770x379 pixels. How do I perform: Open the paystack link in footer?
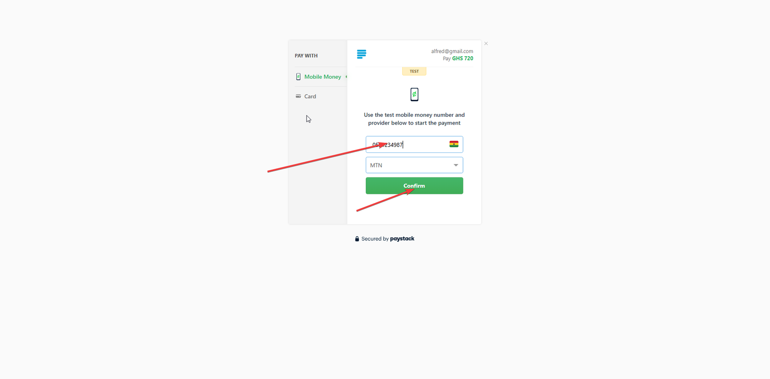(402, 239)
